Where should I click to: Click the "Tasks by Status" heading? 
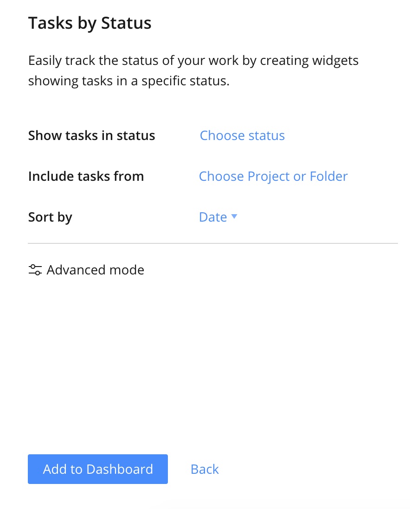[90, 23]
